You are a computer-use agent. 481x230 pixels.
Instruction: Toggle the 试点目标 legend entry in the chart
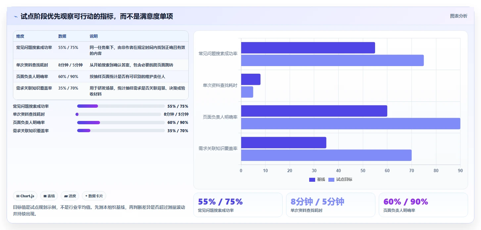click(x=340, y=179)
